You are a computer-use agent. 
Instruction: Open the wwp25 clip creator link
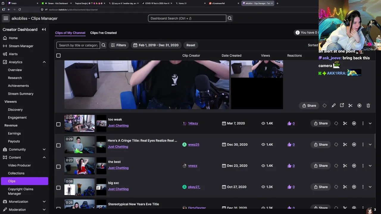193,144
